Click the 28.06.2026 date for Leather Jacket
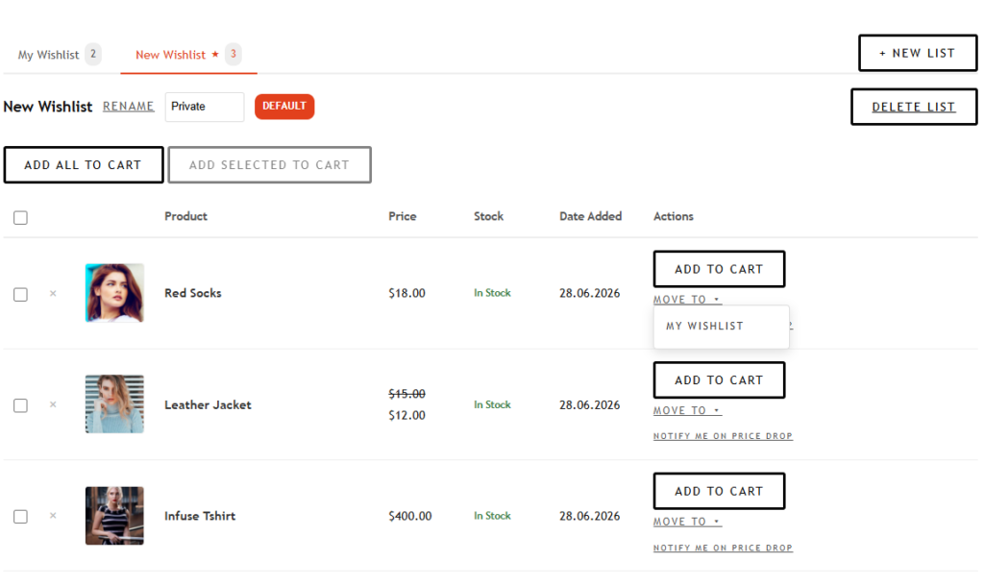The width and height of the screenshot is (984, 585). click(x=589, y=405)
